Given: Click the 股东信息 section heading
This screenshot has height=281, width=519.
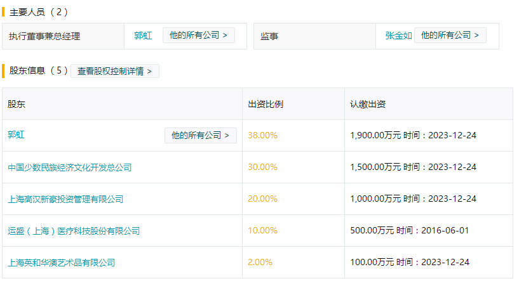Looking at the screenshot, I should [27, 71].
